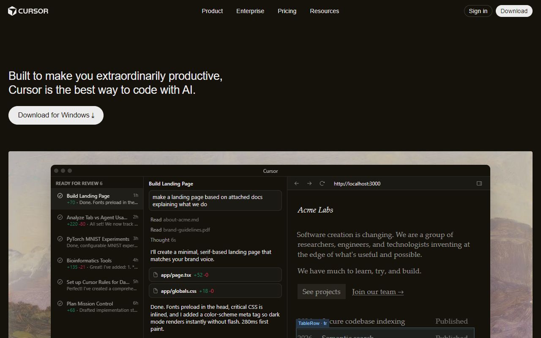Click the Cursor logo in the top navigation
The height and width of the screenshot is (338, 541).
[28, 11]
